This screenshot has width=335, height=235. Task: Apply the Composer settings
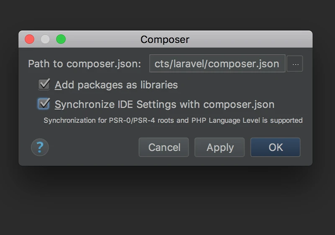click(x=219, y=147)
